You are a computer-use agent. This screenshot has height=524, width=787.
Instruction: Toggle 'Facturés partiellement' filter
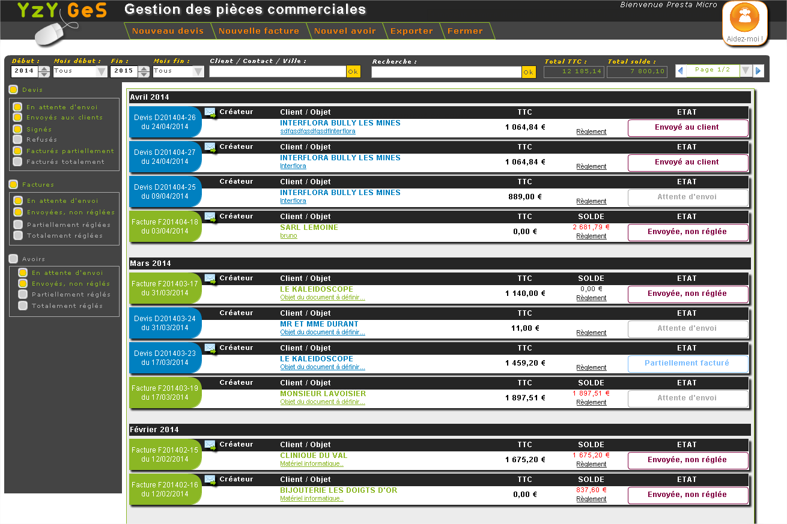pos(17,151)
